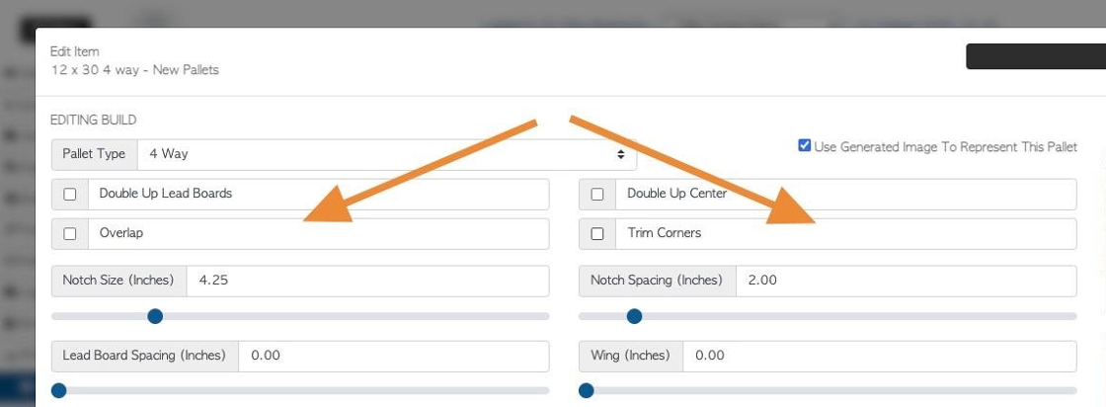Image resolution: width=1106 pixels, height=407 pixels.
Task: Focus the Lead Board Spacing input
Action: click(x=394, y=357)
